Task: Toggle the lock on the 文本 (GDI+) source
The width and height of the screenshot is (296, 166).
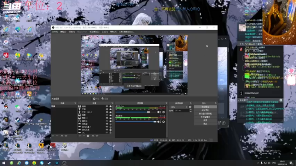Action: 110,112
